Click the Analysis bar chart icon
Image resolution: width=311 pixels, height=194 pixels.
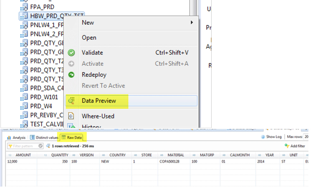coord(9,138)
